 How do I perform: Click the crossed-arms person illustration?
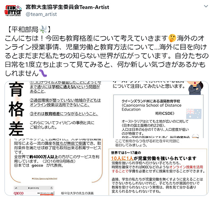pyautogui.click(x=196, y=88)
